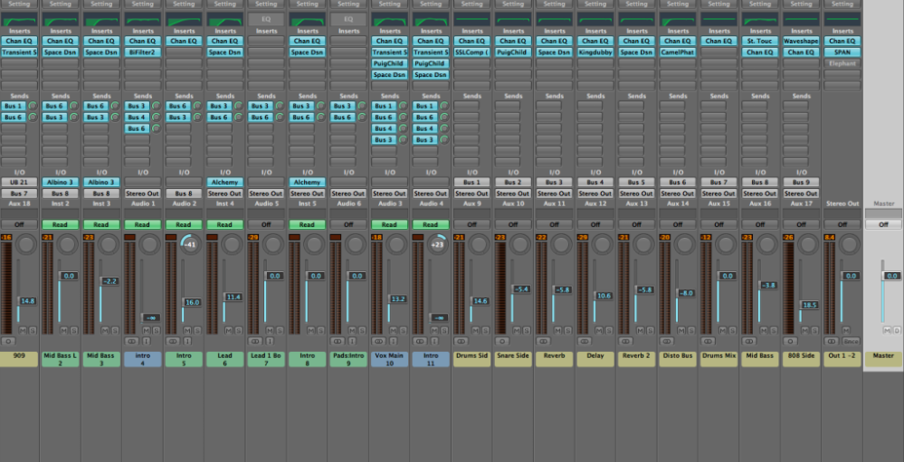
Task: Open the Kingdubby insert on Delay strip
Action: 595,52
